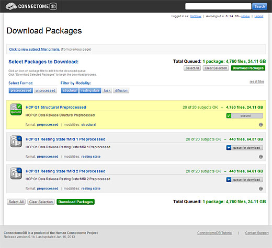272x248 pixels.
Task: Uncheck the queued toggle for Structural Preprocessed
Action: point(245,116)
